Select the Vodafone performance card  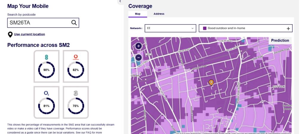point(76,66)
